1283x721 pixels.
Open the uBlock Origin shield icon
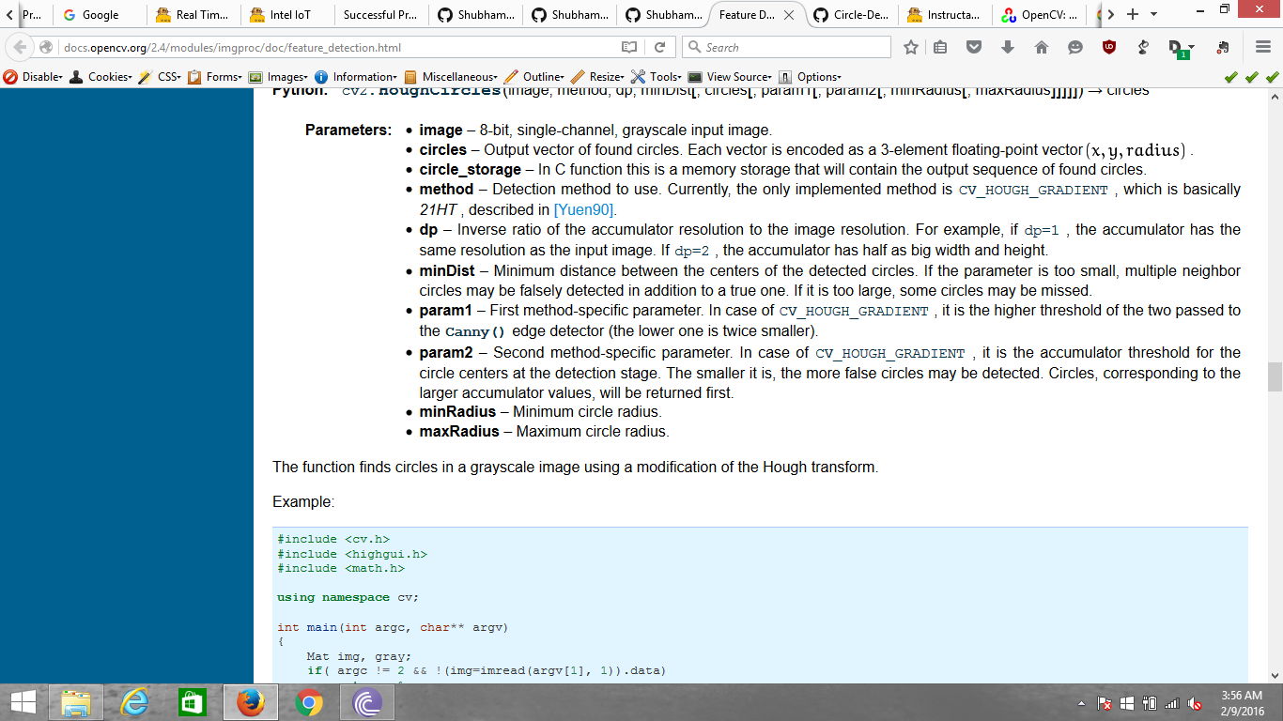click(x=1108, y=45)
